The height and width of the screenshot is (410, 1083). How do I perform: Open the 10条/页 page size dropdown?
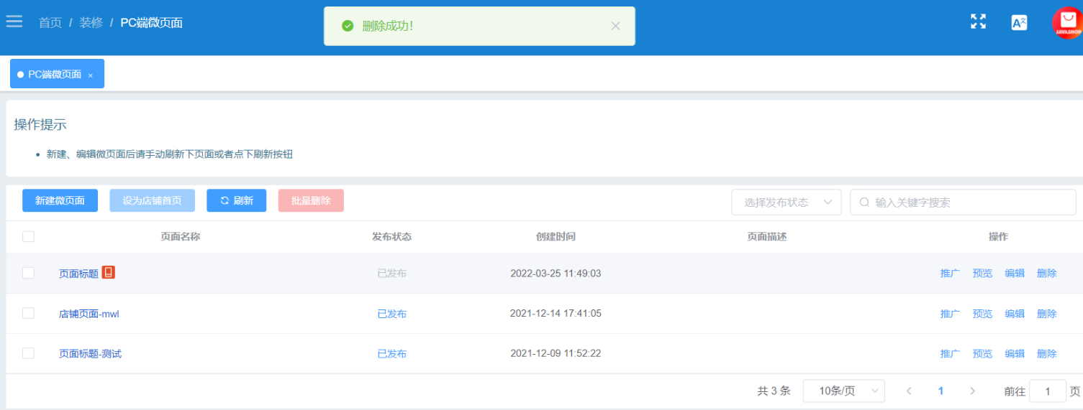(843, 391)
